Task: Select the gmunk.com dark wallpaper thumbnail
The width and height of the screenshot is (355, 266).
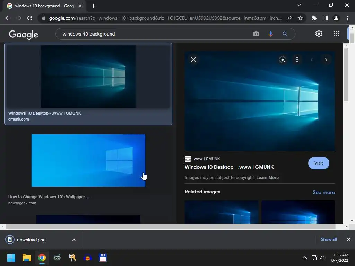Action: point(88,77)
